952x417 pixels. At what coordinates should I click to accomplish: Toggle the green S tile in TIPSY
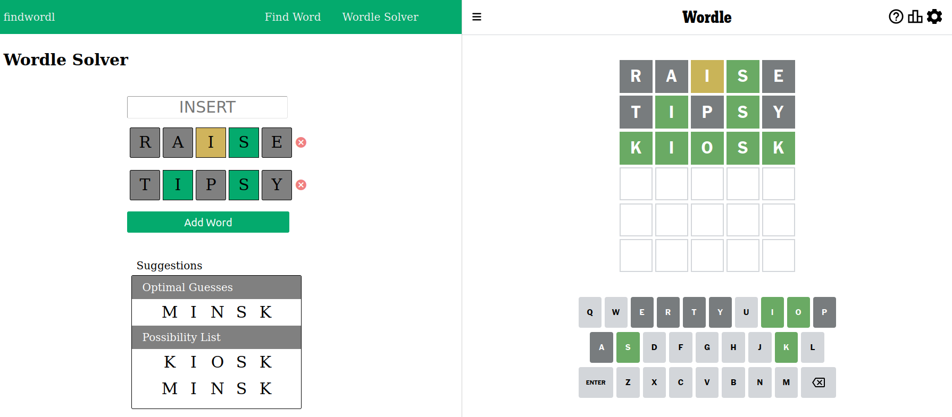(x=244, y=185)
